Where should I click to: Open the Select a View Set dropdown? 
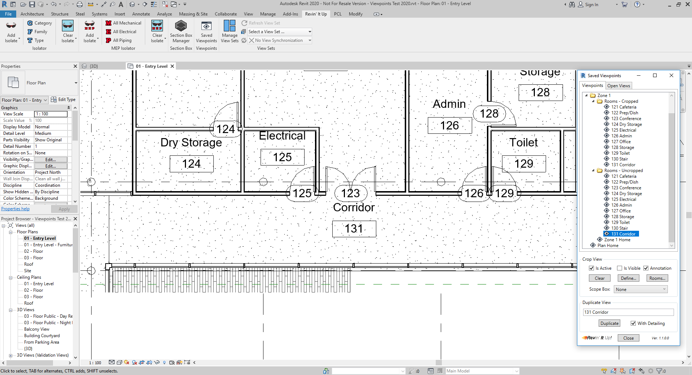coord(279,32)
